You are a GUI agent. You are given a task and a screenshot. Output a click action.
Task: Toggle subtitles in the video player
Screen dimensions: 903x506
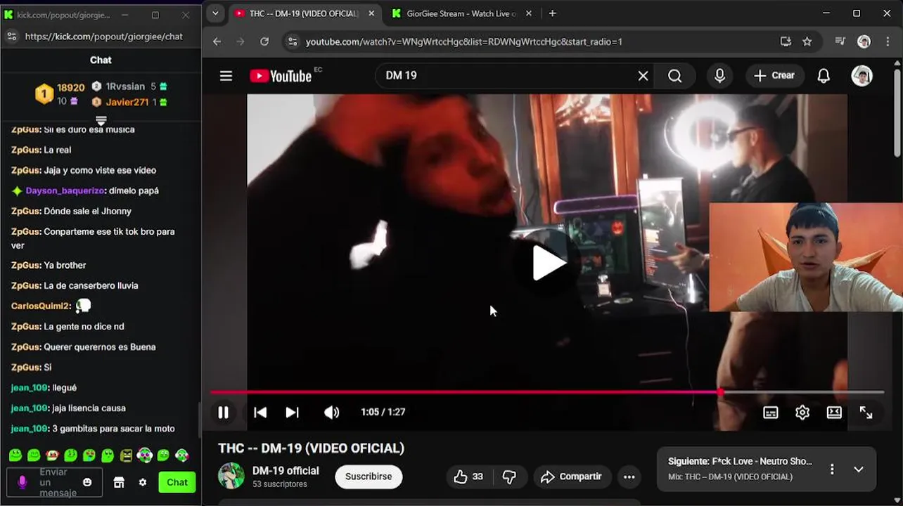pyautogui.click(x=771, y=413)
